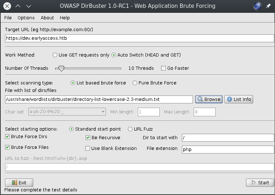The image size is (275, 195).
Task: Open List Info for the wordlist
Action: [239, 99]
